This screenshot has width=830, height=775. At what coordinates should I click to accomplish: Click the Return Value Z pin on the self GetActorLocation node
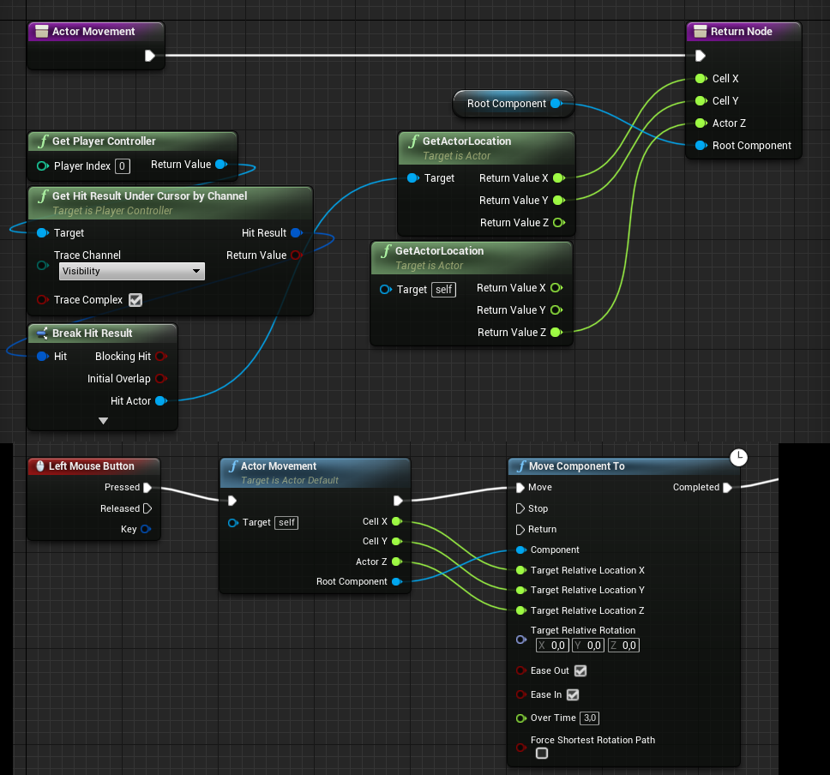[x=556, y=332]
